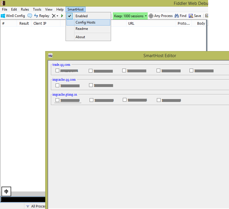Open the View menu
The width and height of the screenshot is (229, 209).
pos(49,9)
